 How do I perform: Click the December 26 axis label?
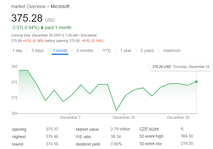pyautogui.click(x=178, y=117)
